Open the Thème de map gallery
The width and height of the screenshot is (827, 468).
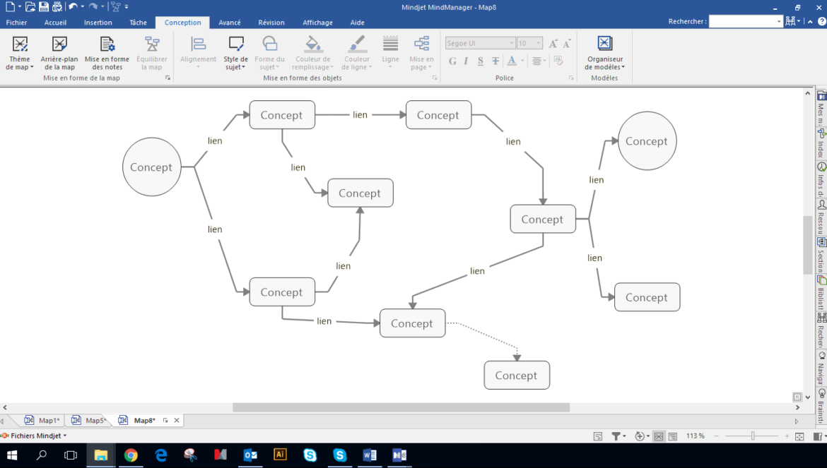pos(20,53)
